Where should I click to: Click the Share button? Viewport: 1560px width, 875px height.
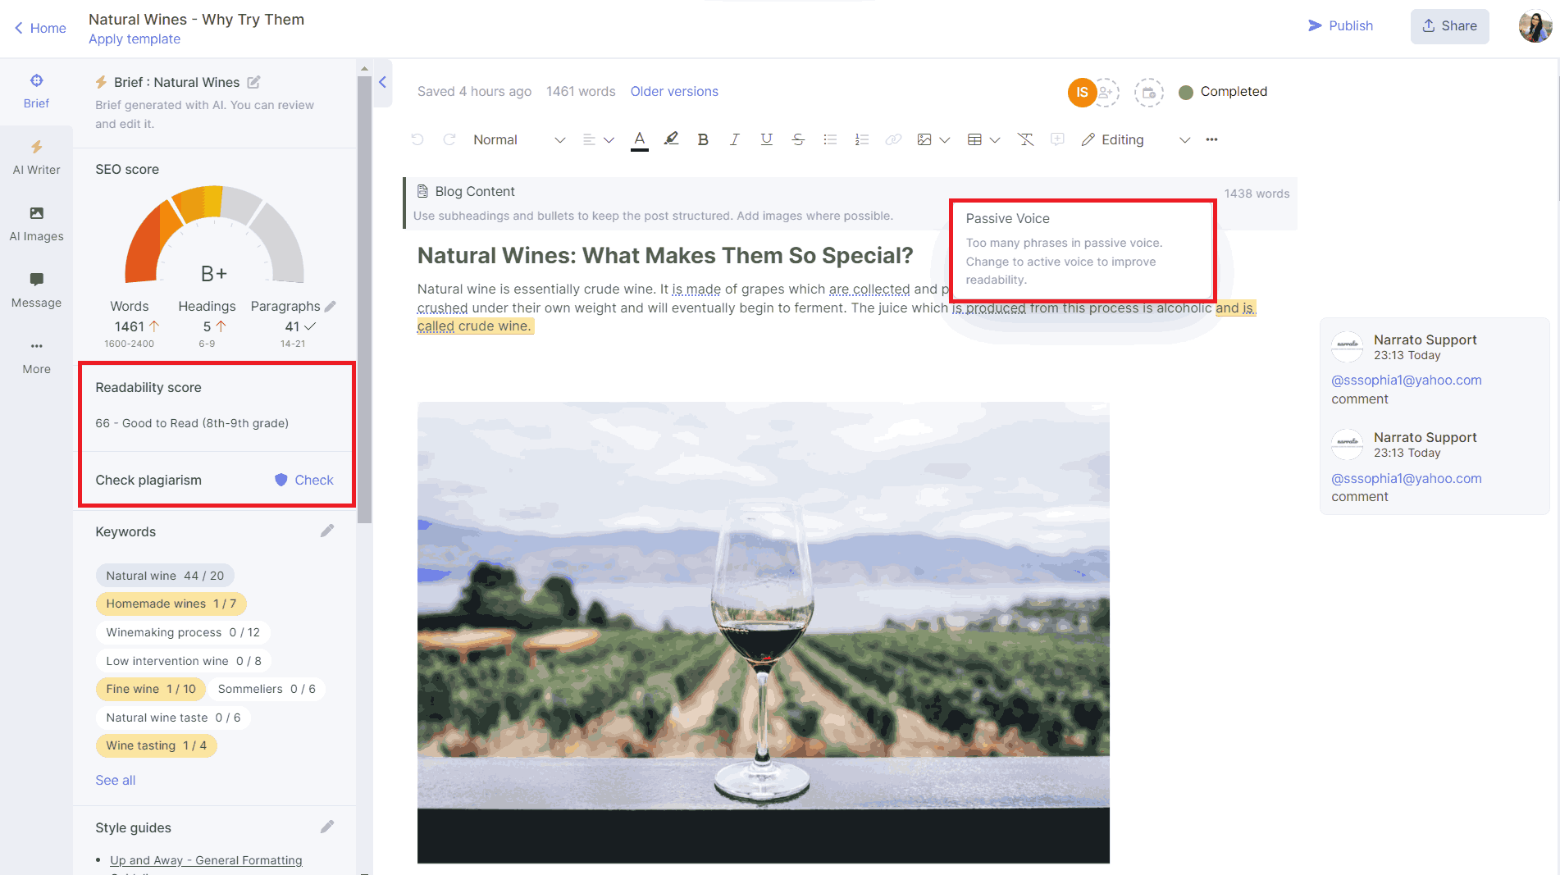point(1449,26)
